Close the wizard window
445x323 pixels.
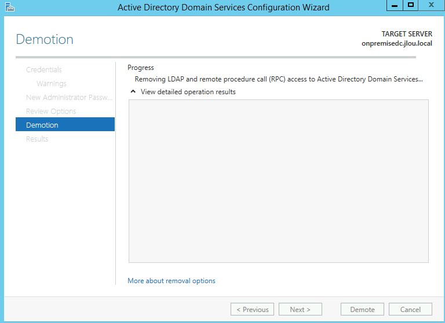431,5
